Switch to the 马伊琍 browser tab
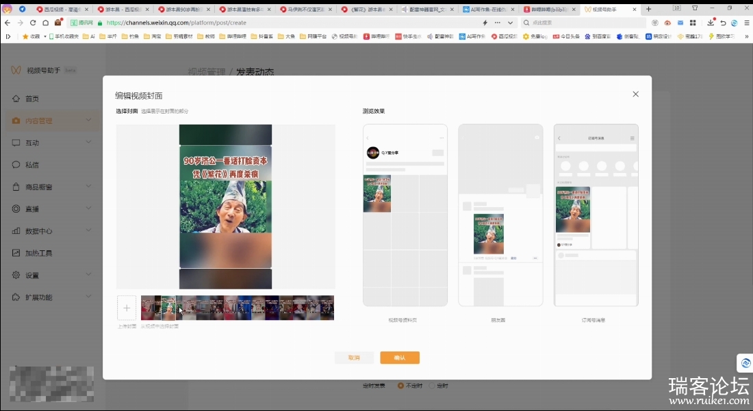Screen dimensions: 753x411 (x=306, y=9)
